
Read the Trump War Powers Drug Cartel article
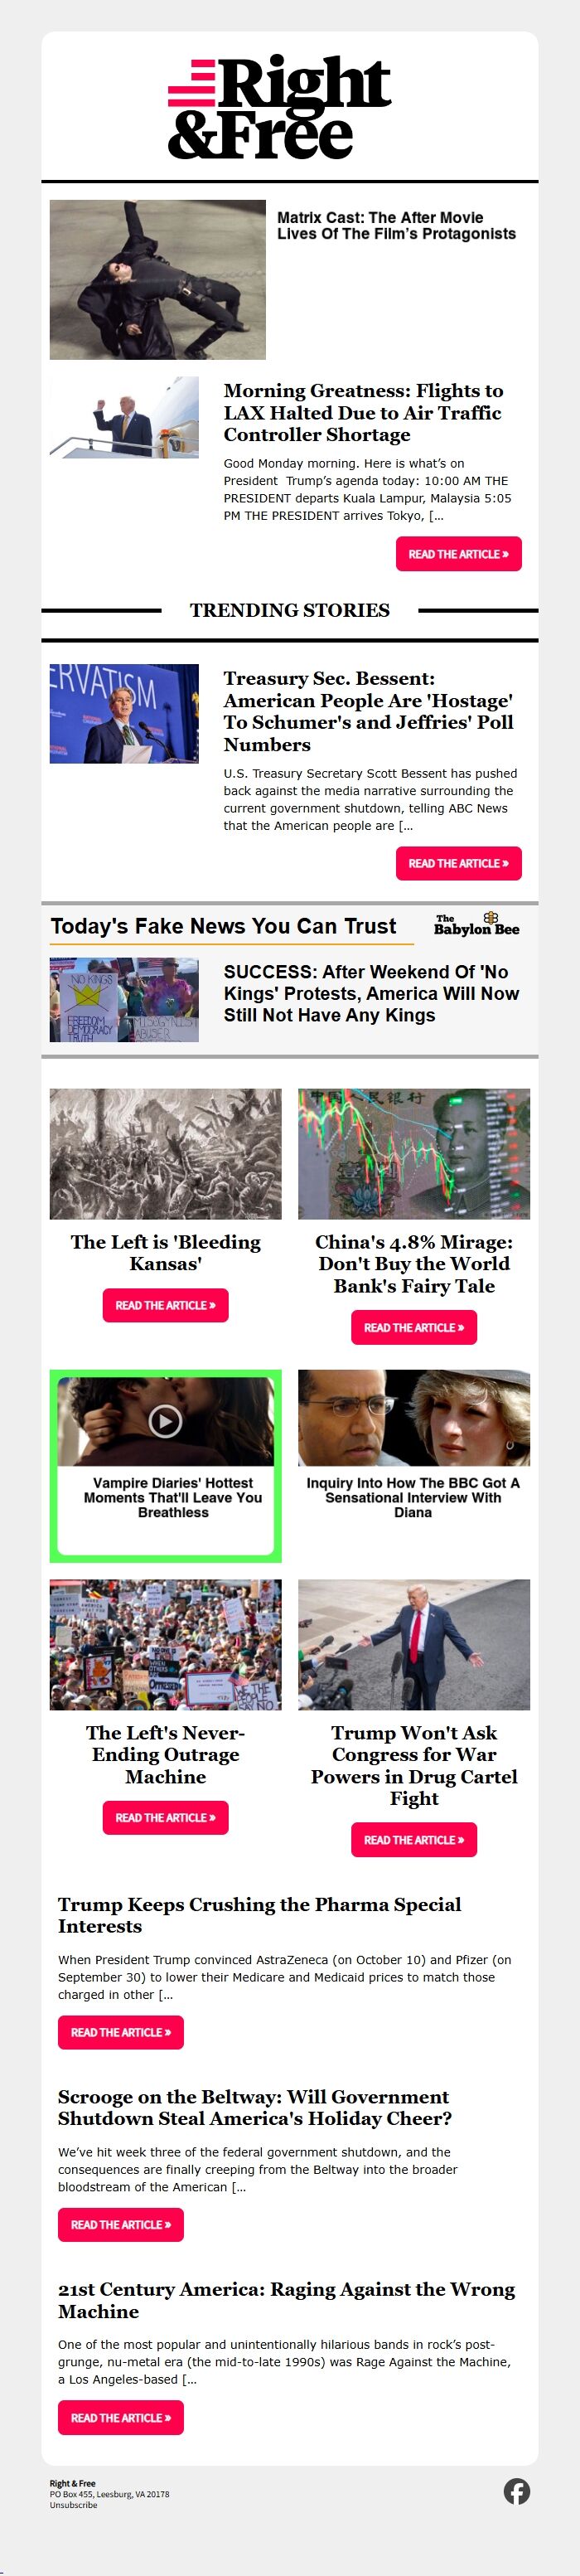click(x=414, y=1839)
